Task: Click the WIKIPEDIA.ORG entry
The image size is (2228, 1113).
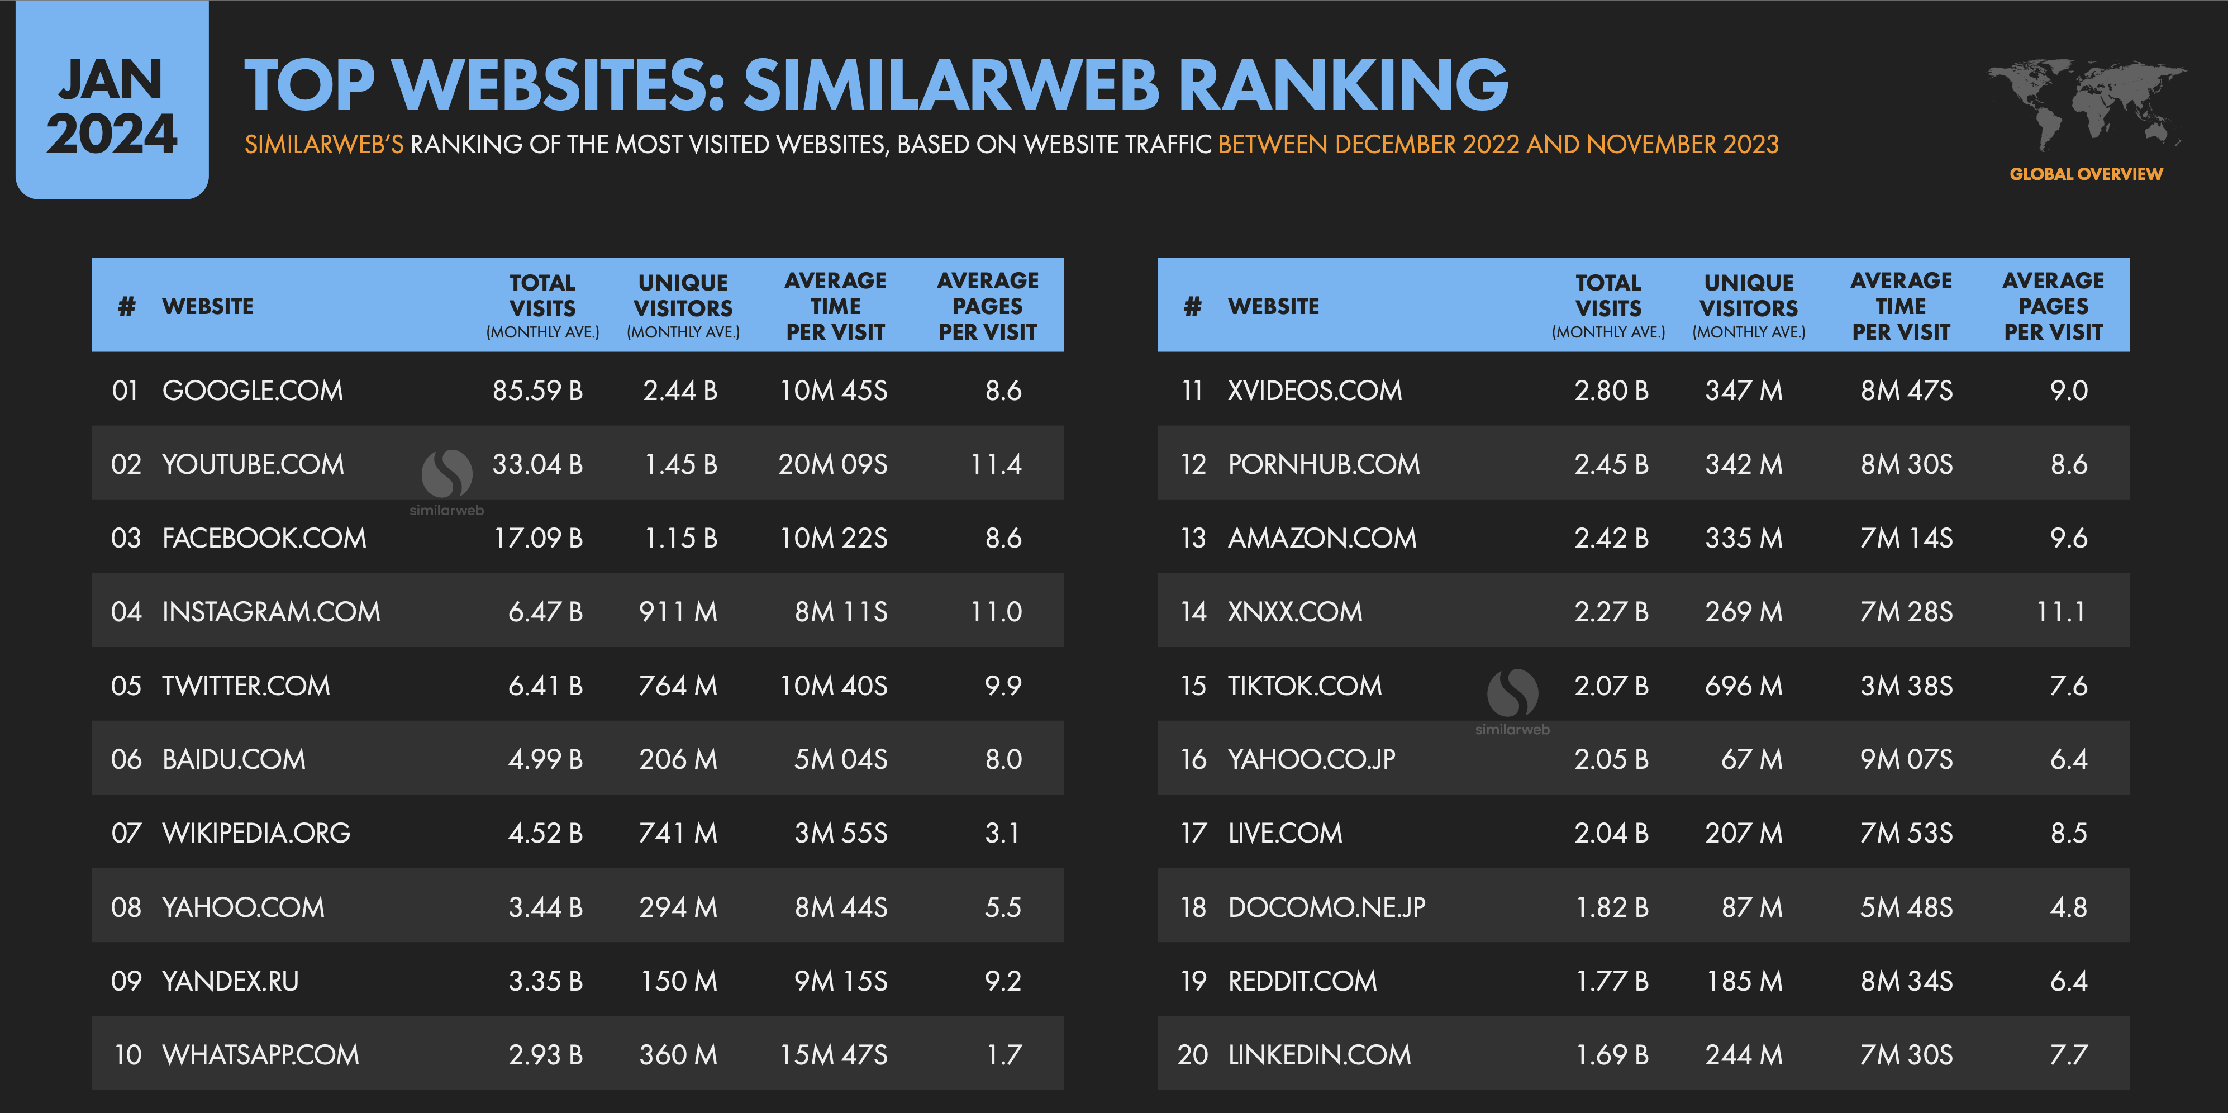Action: point(256,834)
